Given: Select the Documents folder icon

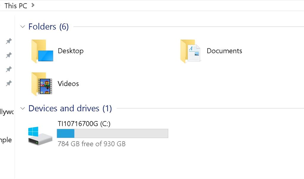Looking at the screenshot, I should (x=190, y=51).
